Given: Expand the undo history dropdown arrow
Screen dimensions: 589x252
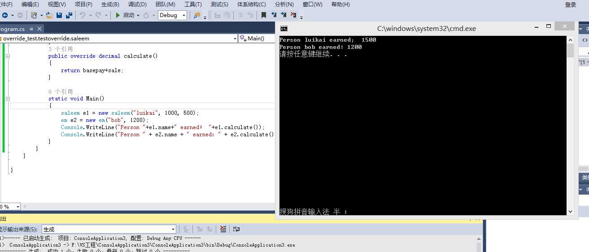Looking at the screenshot, I should point(90,15).
